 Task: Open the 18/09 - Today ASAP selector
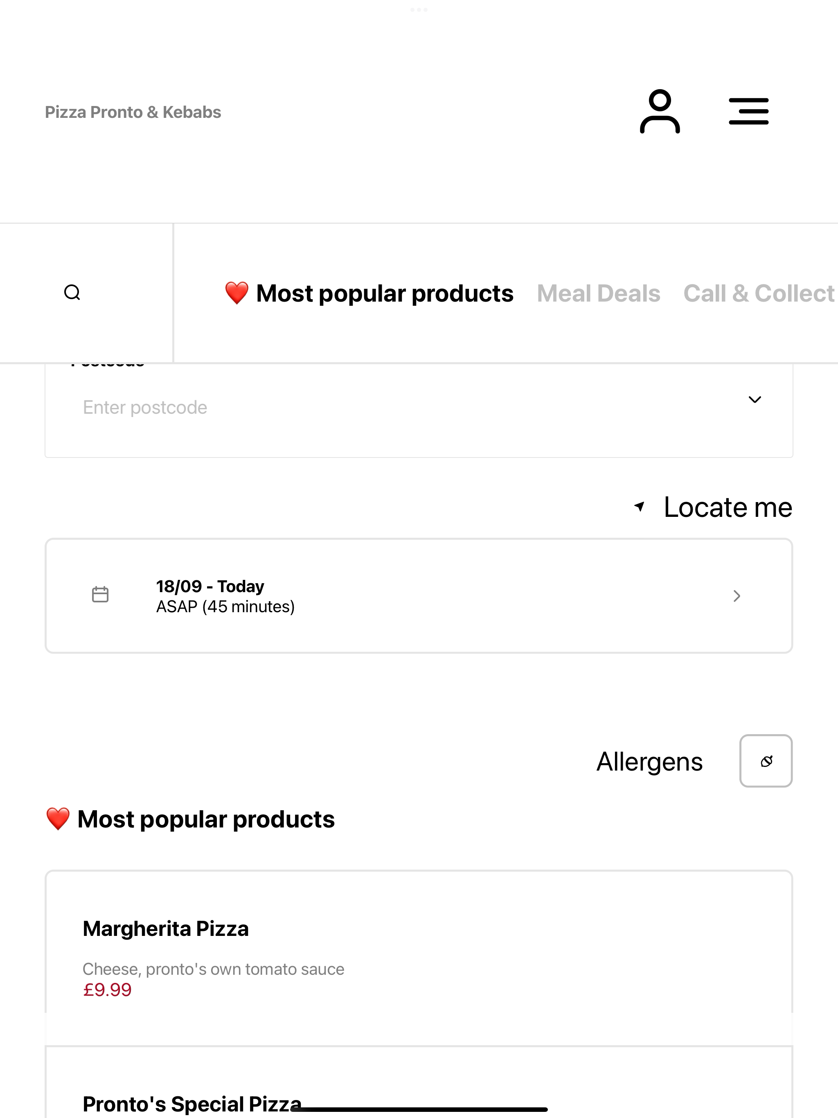point(419,596)
